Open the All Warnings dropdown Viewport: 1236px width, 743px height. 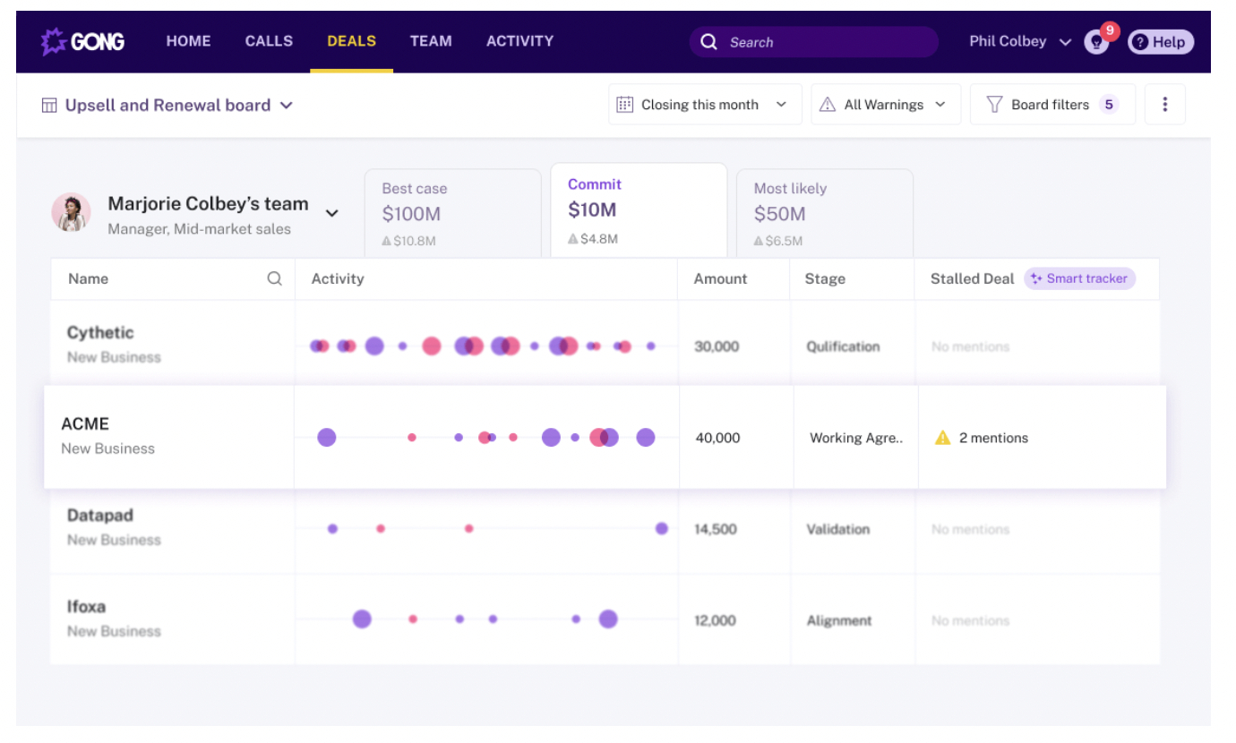point(885,105)
